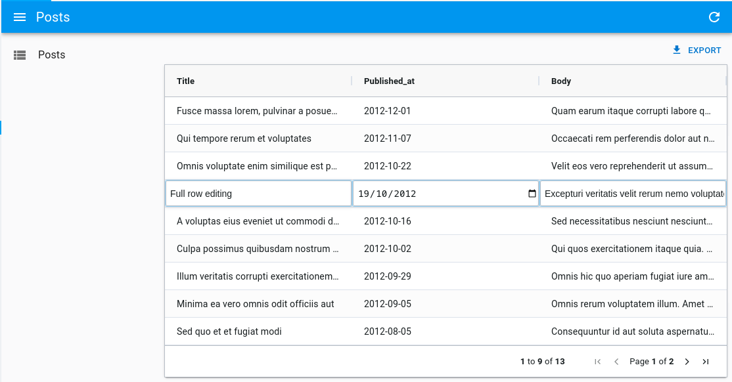732x382 pixels.
Task: Jump to the last page arrow
Action: (706, 362)
